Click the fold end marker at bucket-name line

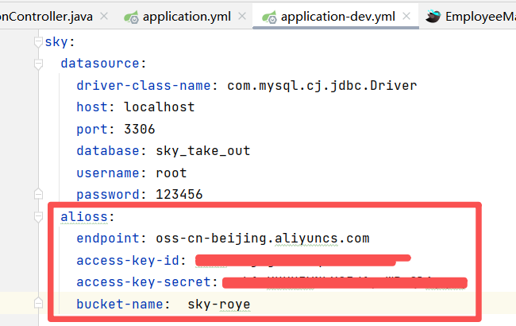click(38, 303)
